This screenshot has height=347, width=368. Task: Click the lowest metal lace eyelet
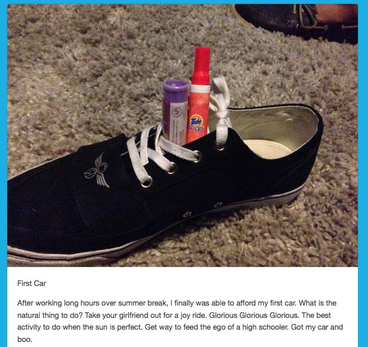(147, 181)
